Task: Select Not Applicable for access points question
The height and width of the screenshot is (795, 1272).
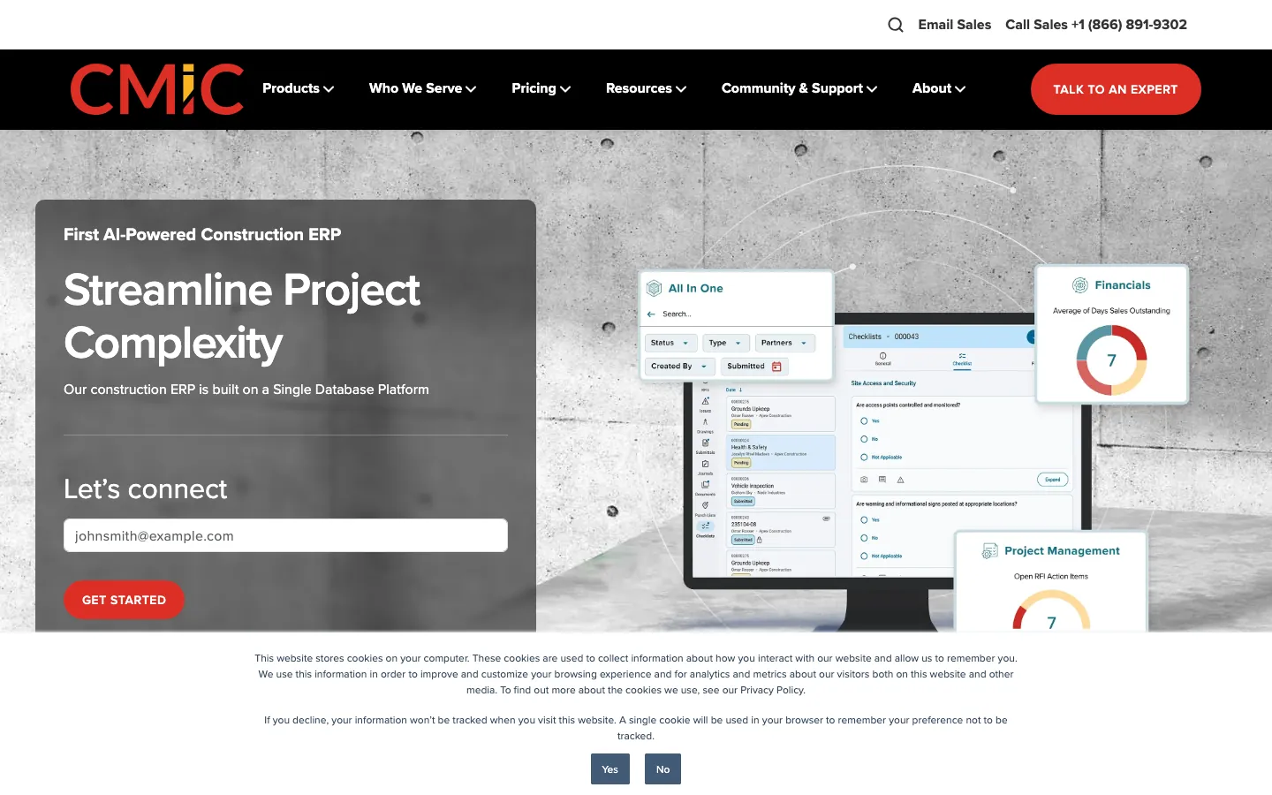Action: 864,458
